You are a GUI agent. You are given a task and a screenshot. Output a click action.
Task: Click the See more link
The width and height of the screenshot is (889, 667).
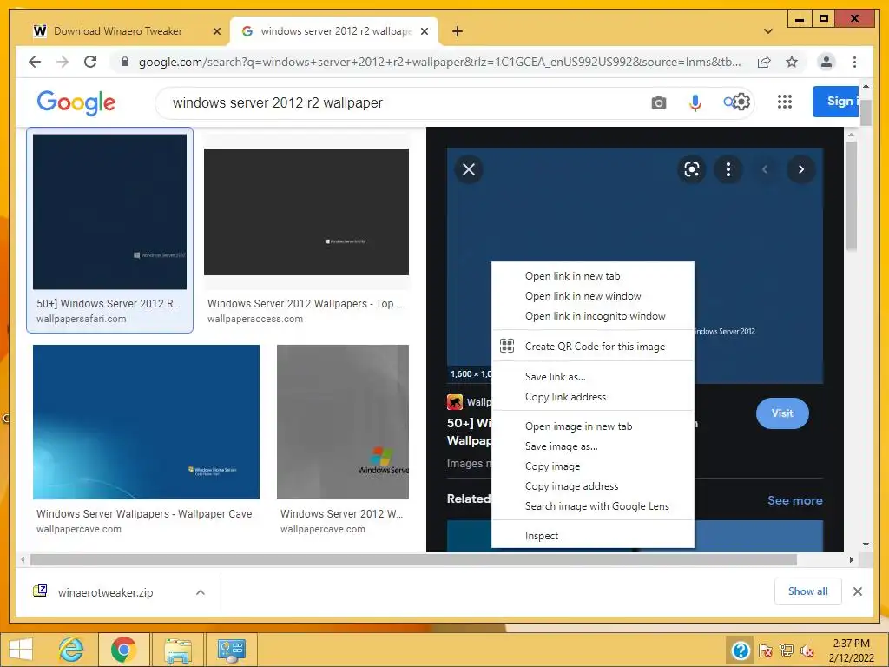[x=795, y=500]
